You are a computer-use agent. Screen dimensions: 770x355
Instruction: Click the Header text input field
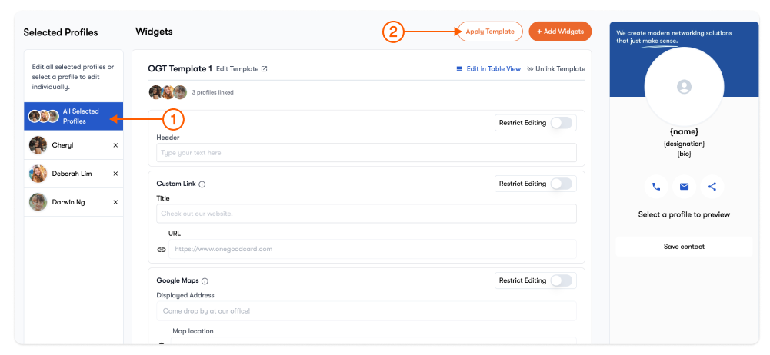pyautogui.click(x=366, y=153)
